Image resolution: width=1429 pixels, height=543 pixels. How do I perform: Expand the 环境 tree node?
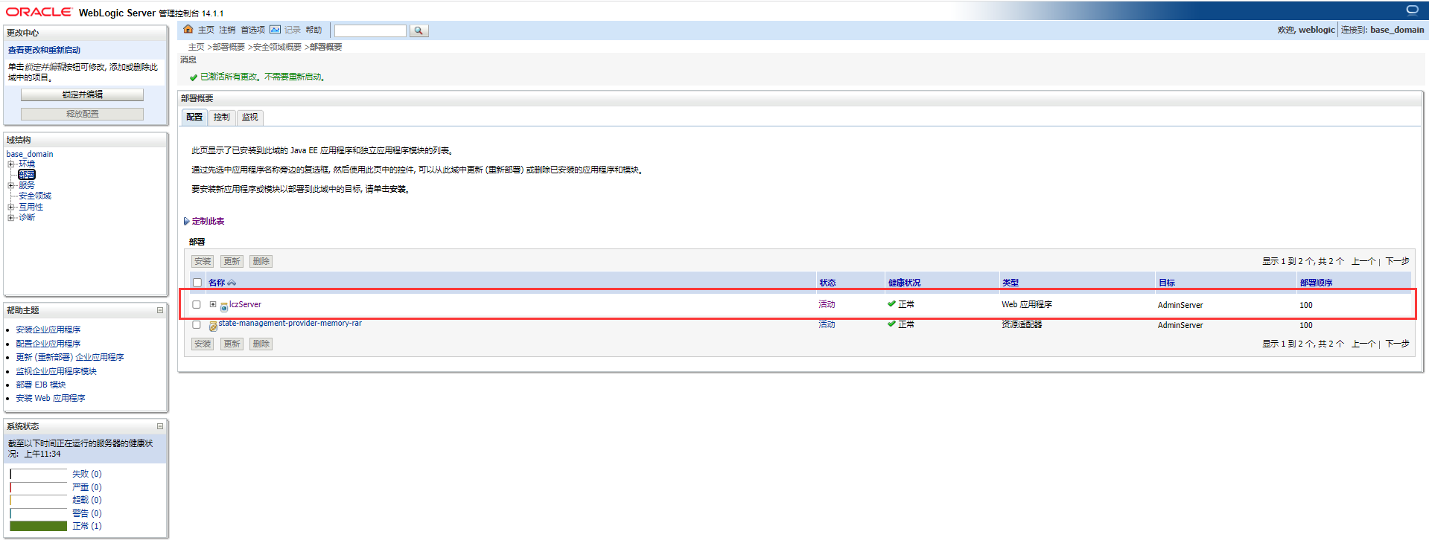coord(11,164)
